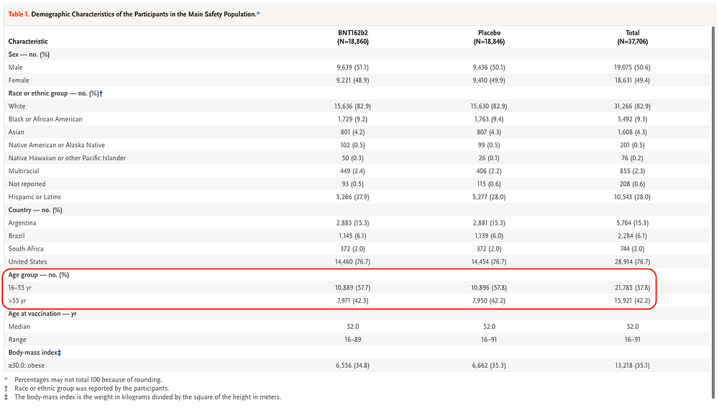Click the Characteristic column header

point(28,42)
